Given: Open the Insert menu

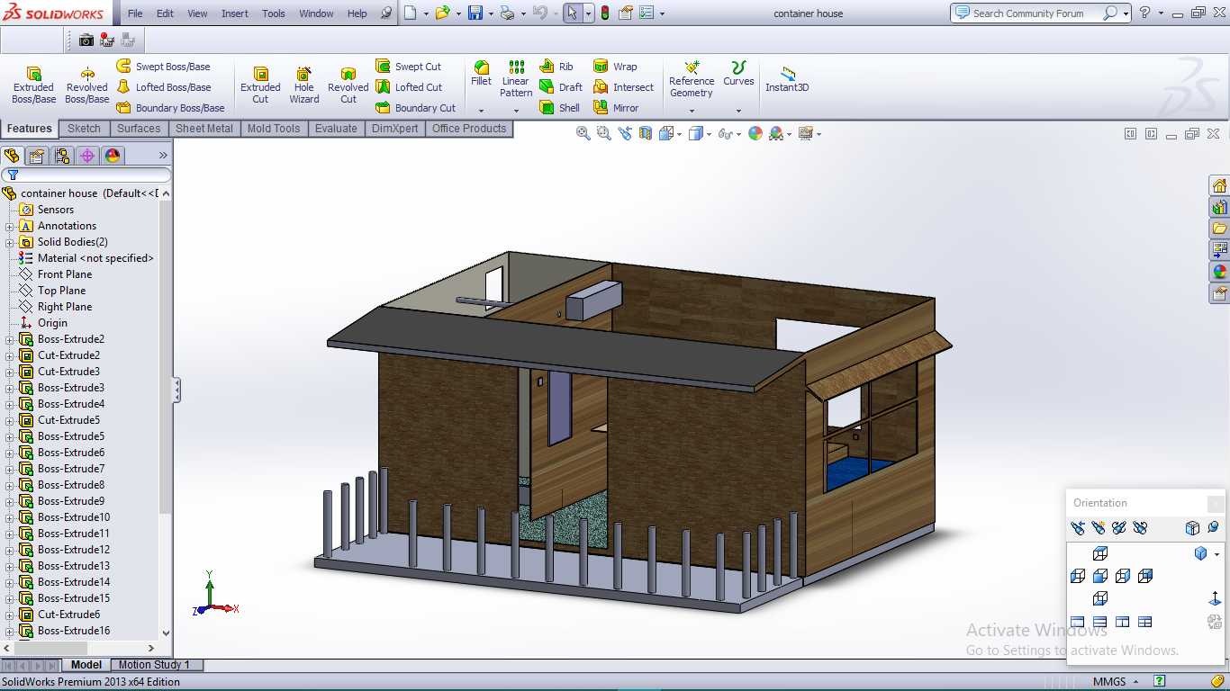Looking at the screenshot, I should 235,13.
